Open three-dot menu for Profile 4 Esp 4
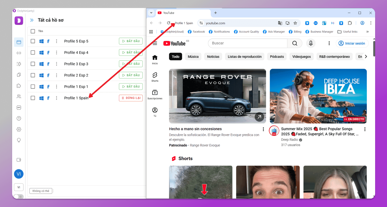Image resolution: width=387 pixels, height=207 pixels. [x=57, y=52]
